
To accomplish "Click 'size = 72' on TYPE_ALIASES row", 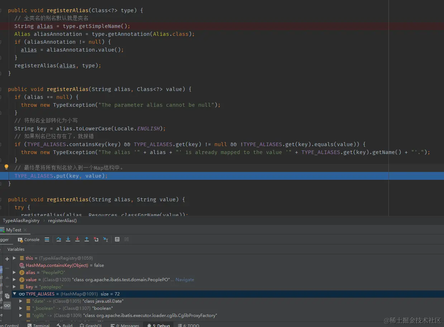I will (x=110, y=294).
